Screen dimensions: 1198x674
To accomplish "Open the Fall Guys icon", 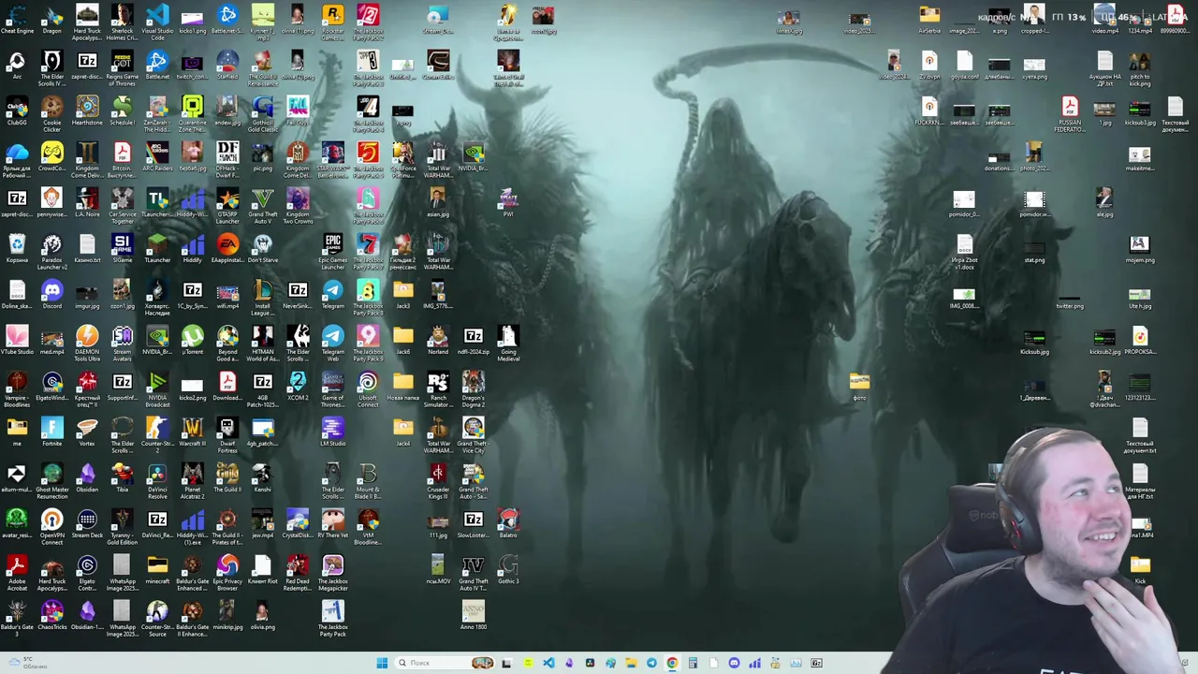I will coord(298,111).
